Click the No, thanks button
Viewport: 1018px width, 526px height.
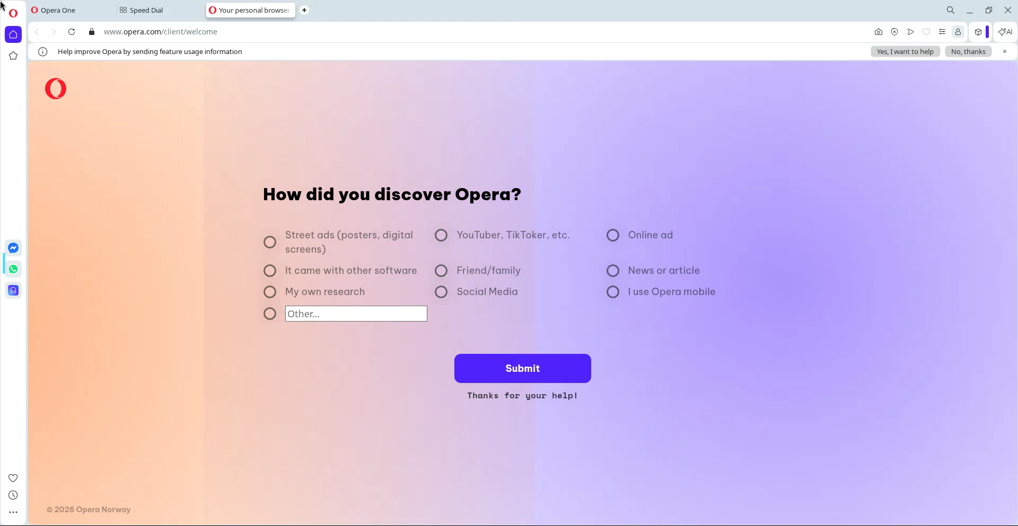pos(968,51)
